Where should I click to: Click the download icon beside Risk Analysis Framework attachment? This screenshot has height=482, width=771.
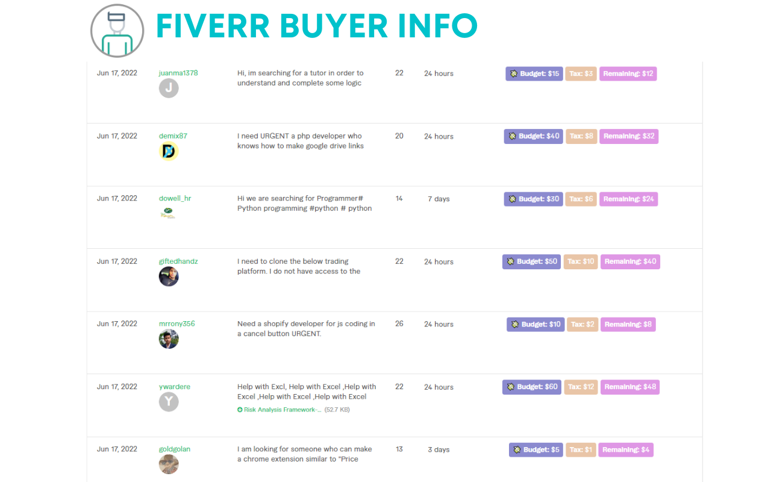pos(240,409)
